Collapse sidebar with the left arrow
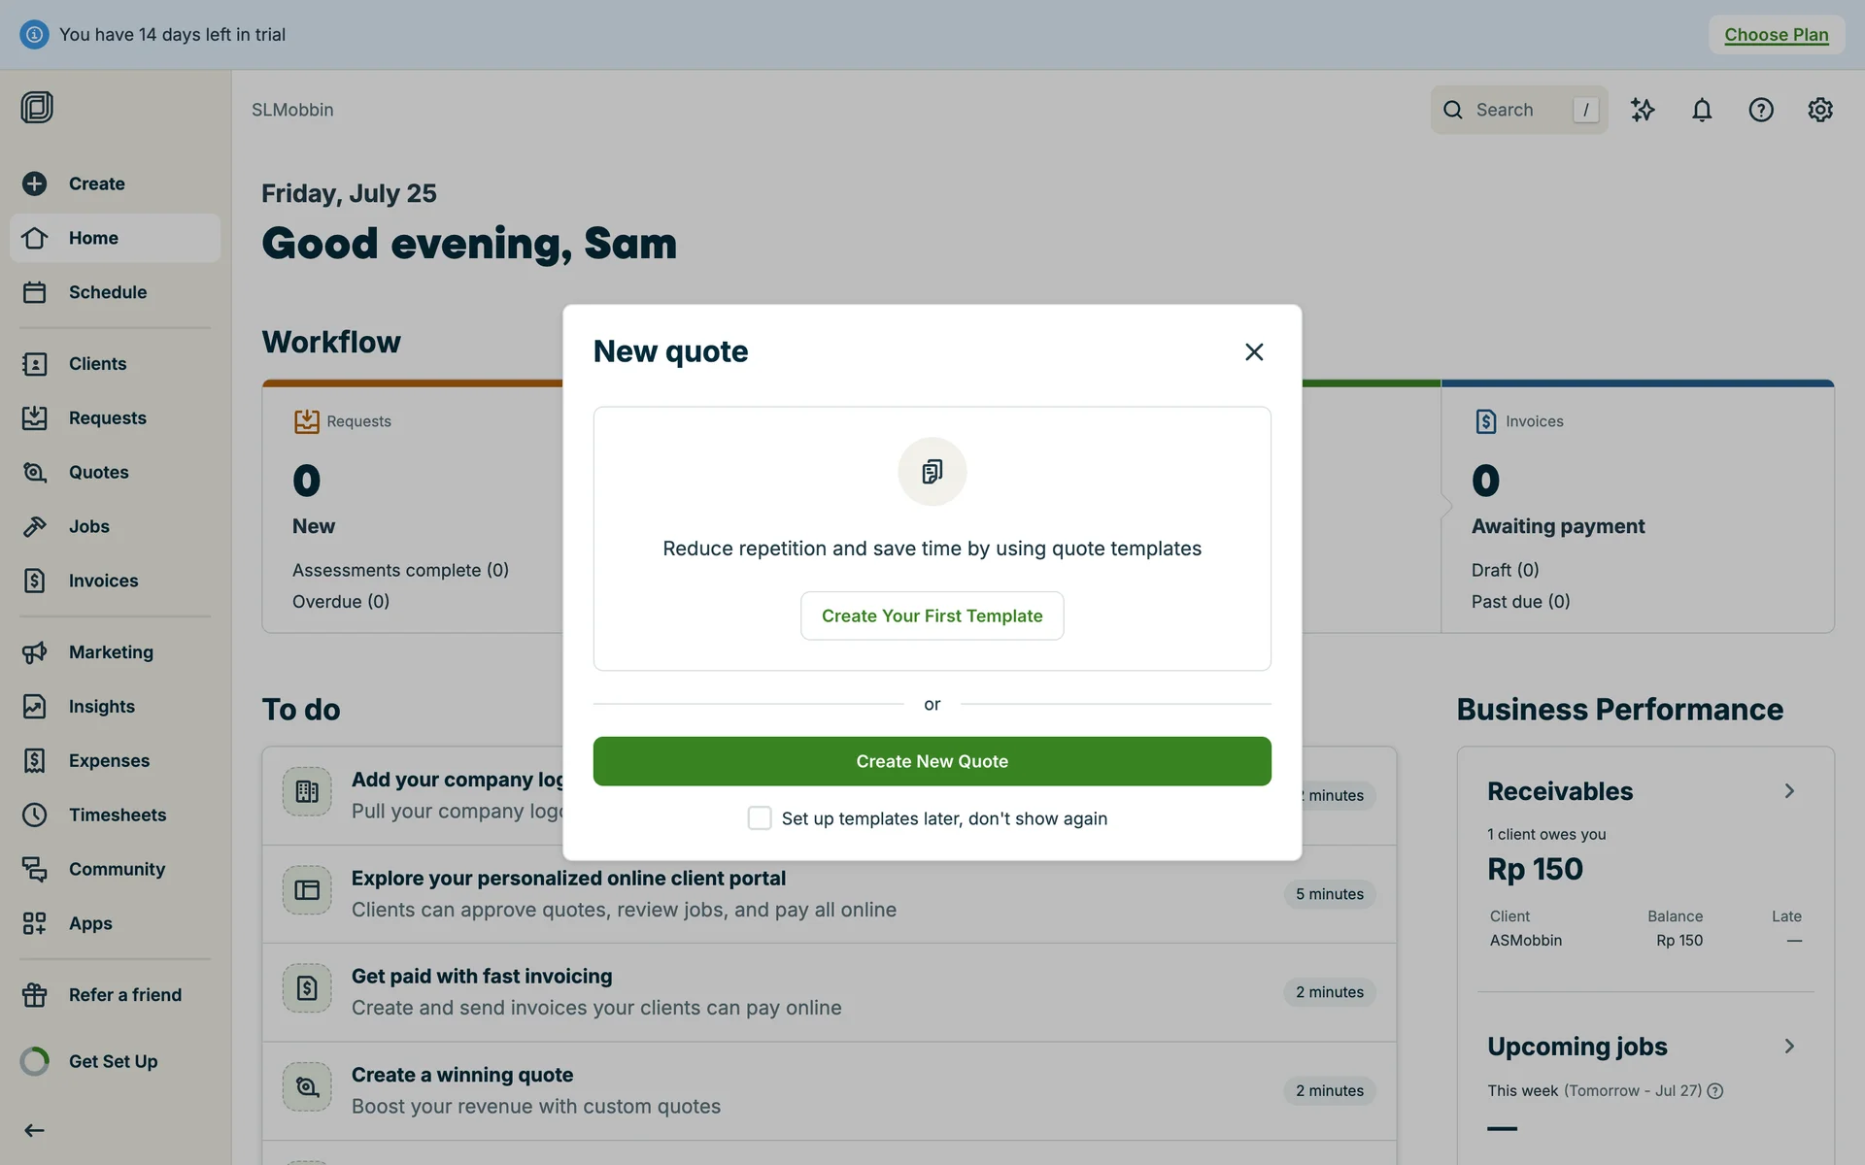 pyautogui.click(x=35, y=1130)
